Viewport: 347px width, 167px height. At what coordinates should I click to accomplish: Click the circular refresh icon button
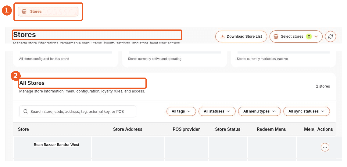coord(331,37)
